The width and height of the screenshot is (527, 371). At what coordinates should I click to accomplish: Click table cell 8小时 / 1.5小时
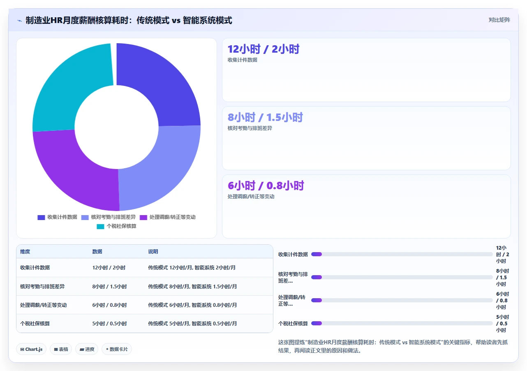pos(110,287)
